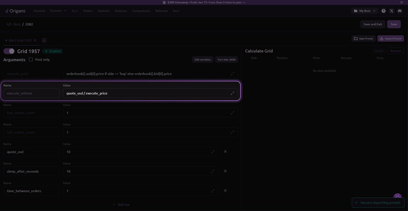Click the Save and Exit button

tap(373, 24)
